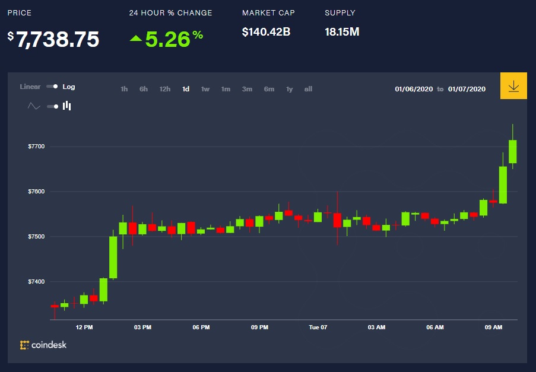Click the 09 AM x-axis label
The image size is (536, 372).
pyautogui.click(x=493, y=328)
